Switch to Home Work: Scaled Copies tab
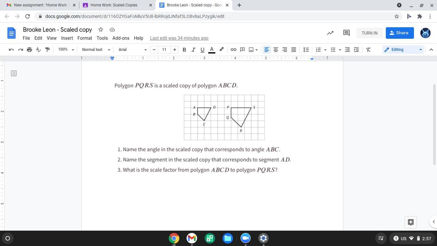Image resolution: width=437 pixels, height=246 pixels. [114, 5]
